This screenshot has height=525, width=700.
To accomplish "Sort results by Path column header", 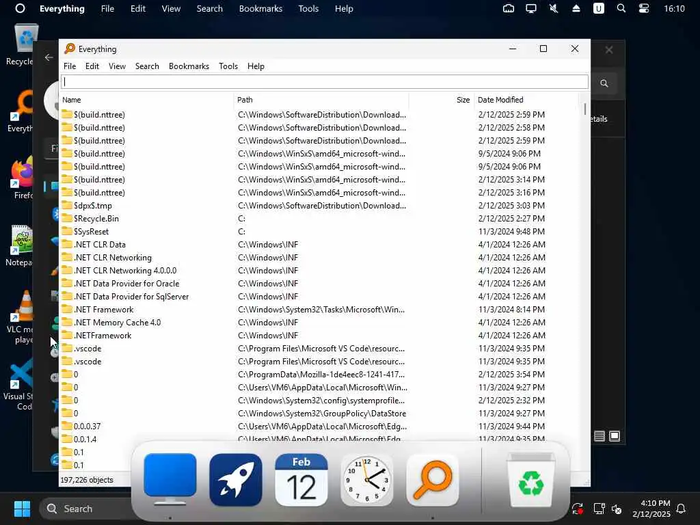I will tap(321, 100).
